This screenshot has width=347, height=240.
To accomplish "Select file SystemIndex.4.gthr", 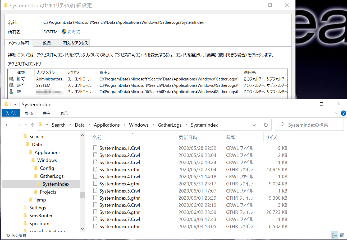I will (120, 184).
